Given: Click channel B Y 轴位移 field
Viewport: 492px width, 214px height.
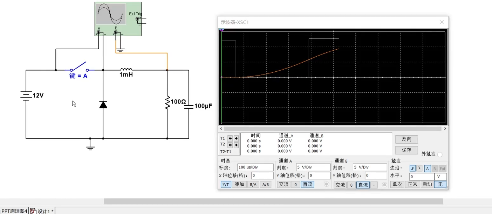Looking at the screenshot, I should click(x=376, y=176).
